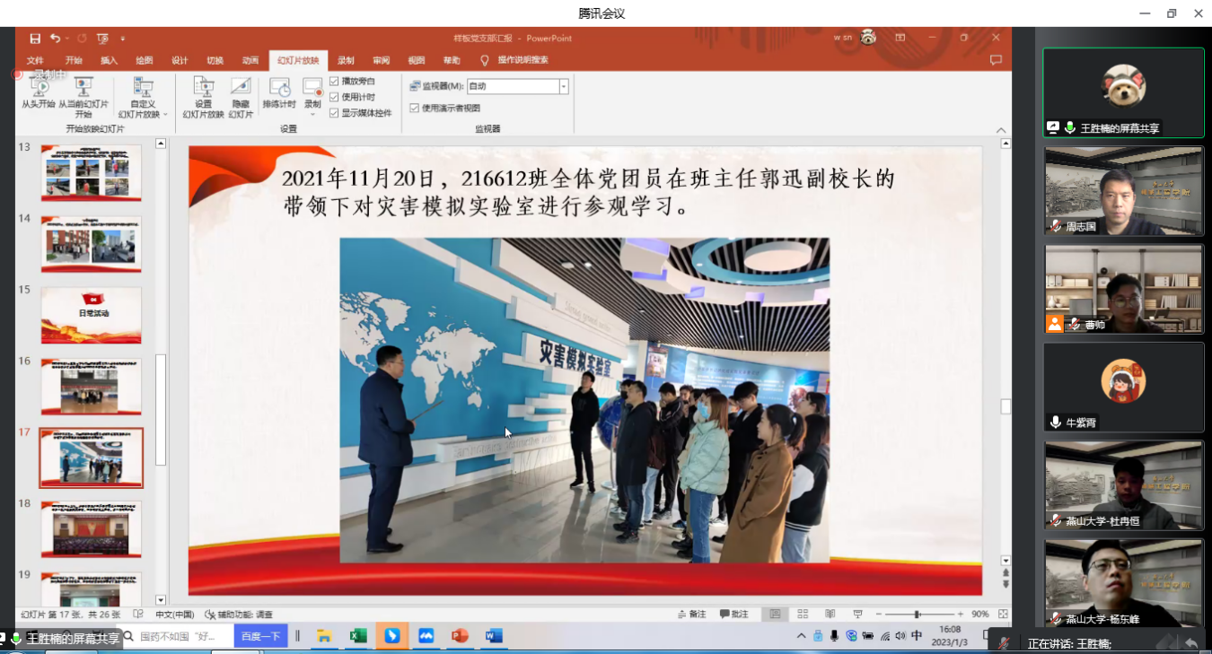Select slide 18 thumbnail in panel
Viewport: 1212px width, 654px height.
click(91, 528)
